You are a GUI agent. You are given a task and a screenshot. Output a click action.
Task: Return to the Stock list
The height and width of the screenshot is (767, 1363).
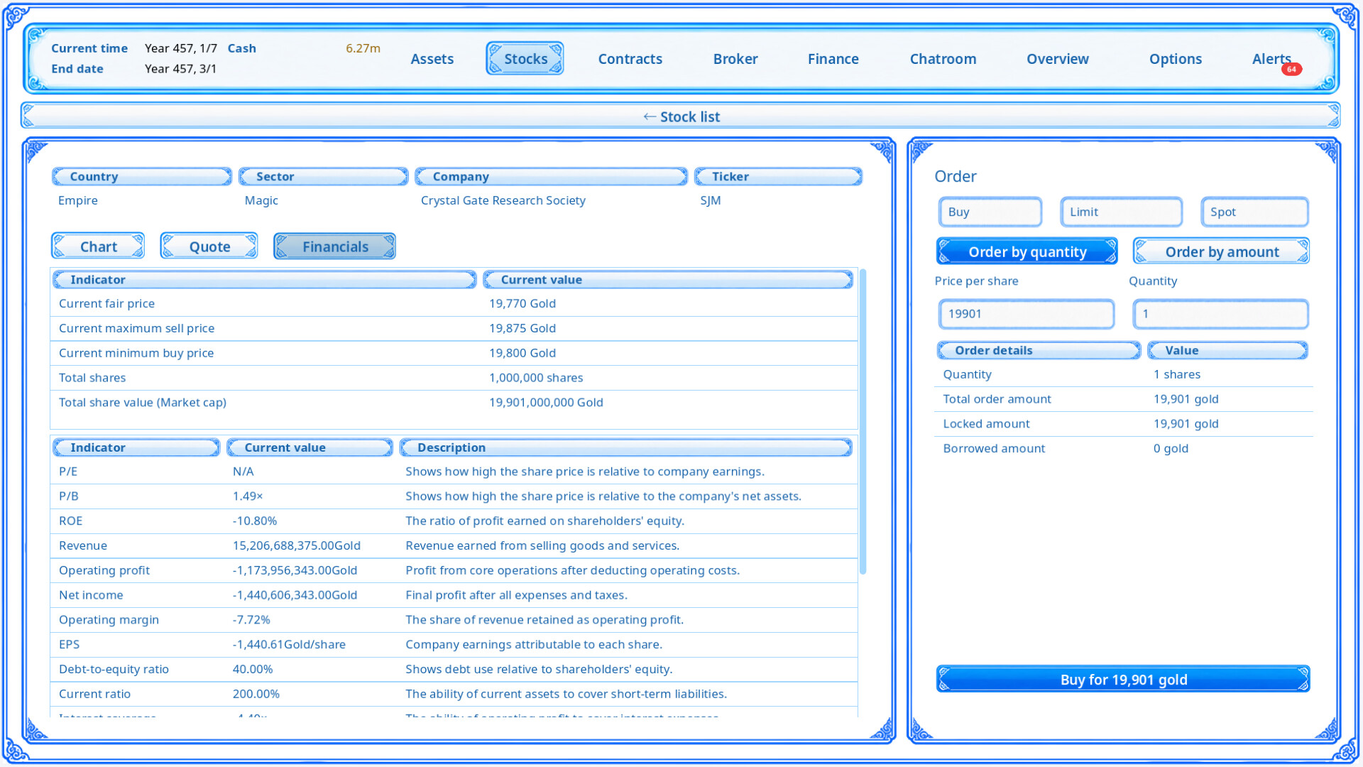tap(681, 116)
